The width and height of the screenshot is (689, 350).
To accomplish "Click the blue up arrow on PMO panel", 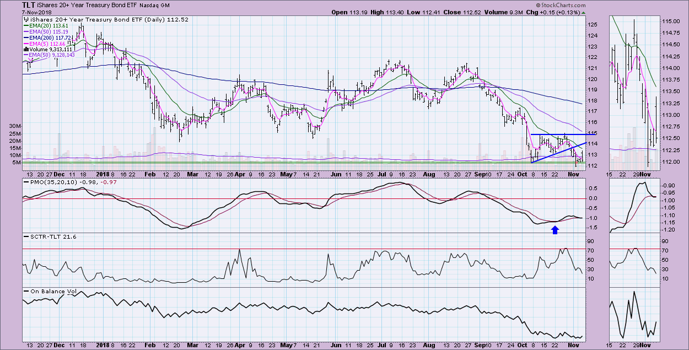I will click(555, 230).
